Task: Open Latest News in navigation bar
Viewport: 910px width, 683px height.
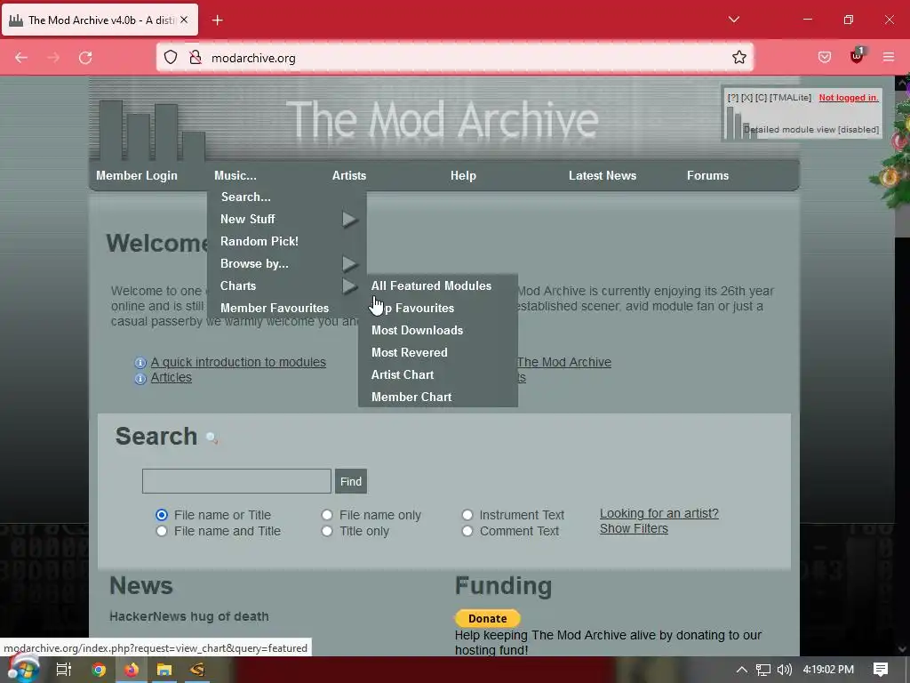Action: [603, 175]
